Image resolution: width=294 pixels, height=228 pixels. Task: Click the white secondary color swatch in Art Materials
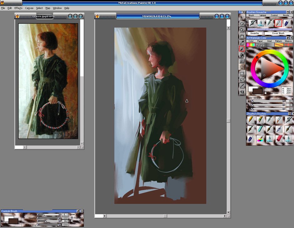251,88
